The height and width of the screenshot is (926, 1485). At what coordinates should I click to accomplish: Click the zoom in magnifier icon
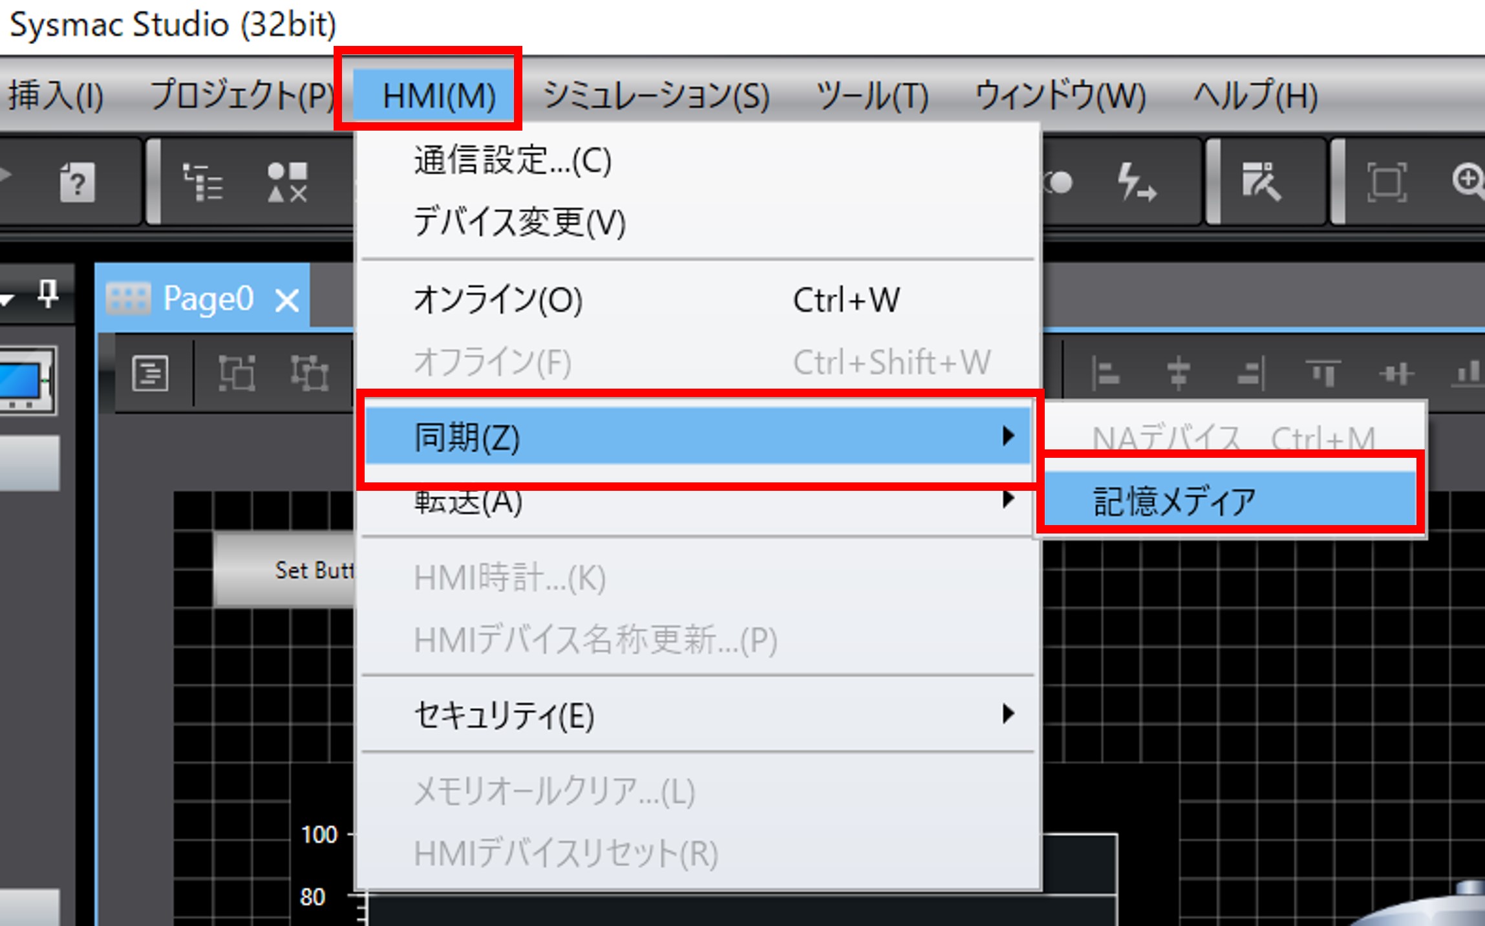[x=1469, y=182]
